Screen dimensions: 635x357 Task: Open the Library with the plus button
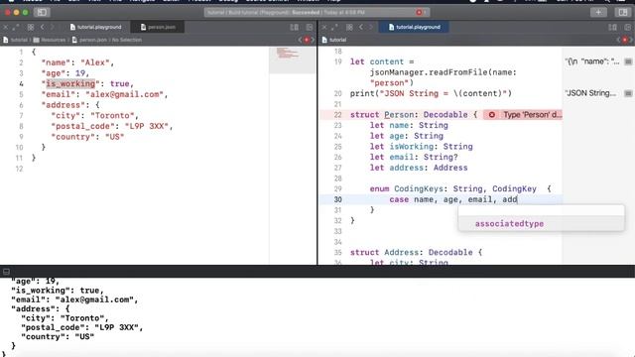[x=598, y=13]
